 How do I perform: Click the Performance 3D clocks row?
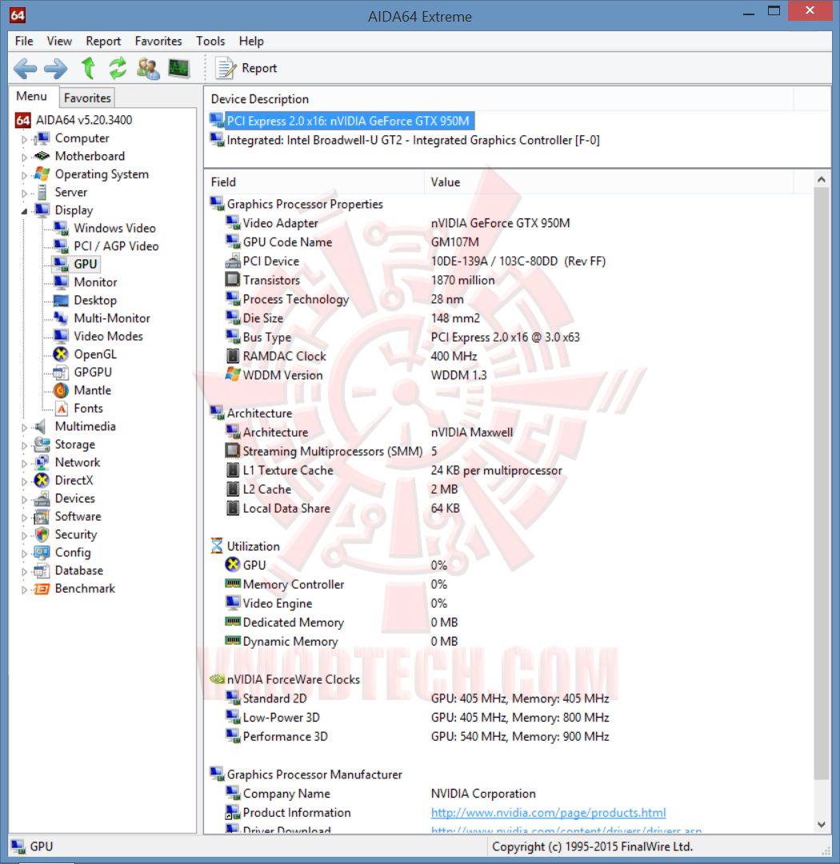(x=418, y=737)
